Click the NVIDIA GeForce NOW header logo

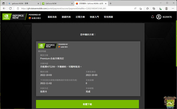pyautogui.click(x=14, y=17)
